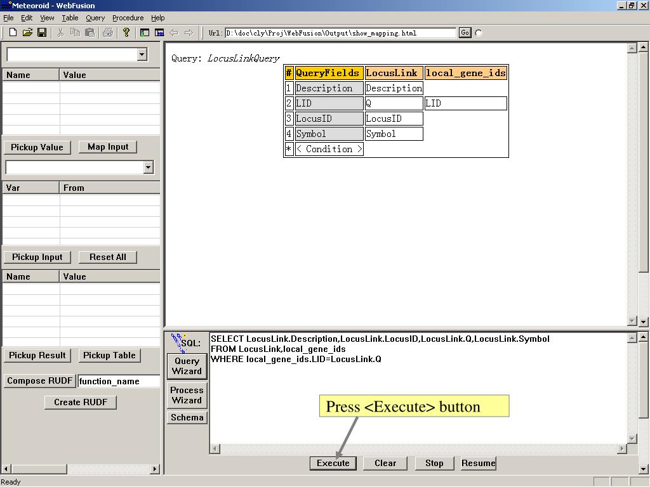Viewport: 650px width, 487px height.
Task: Click right arrow of left-panel horizontal scrollbar
Action: (x=155, y=469)
